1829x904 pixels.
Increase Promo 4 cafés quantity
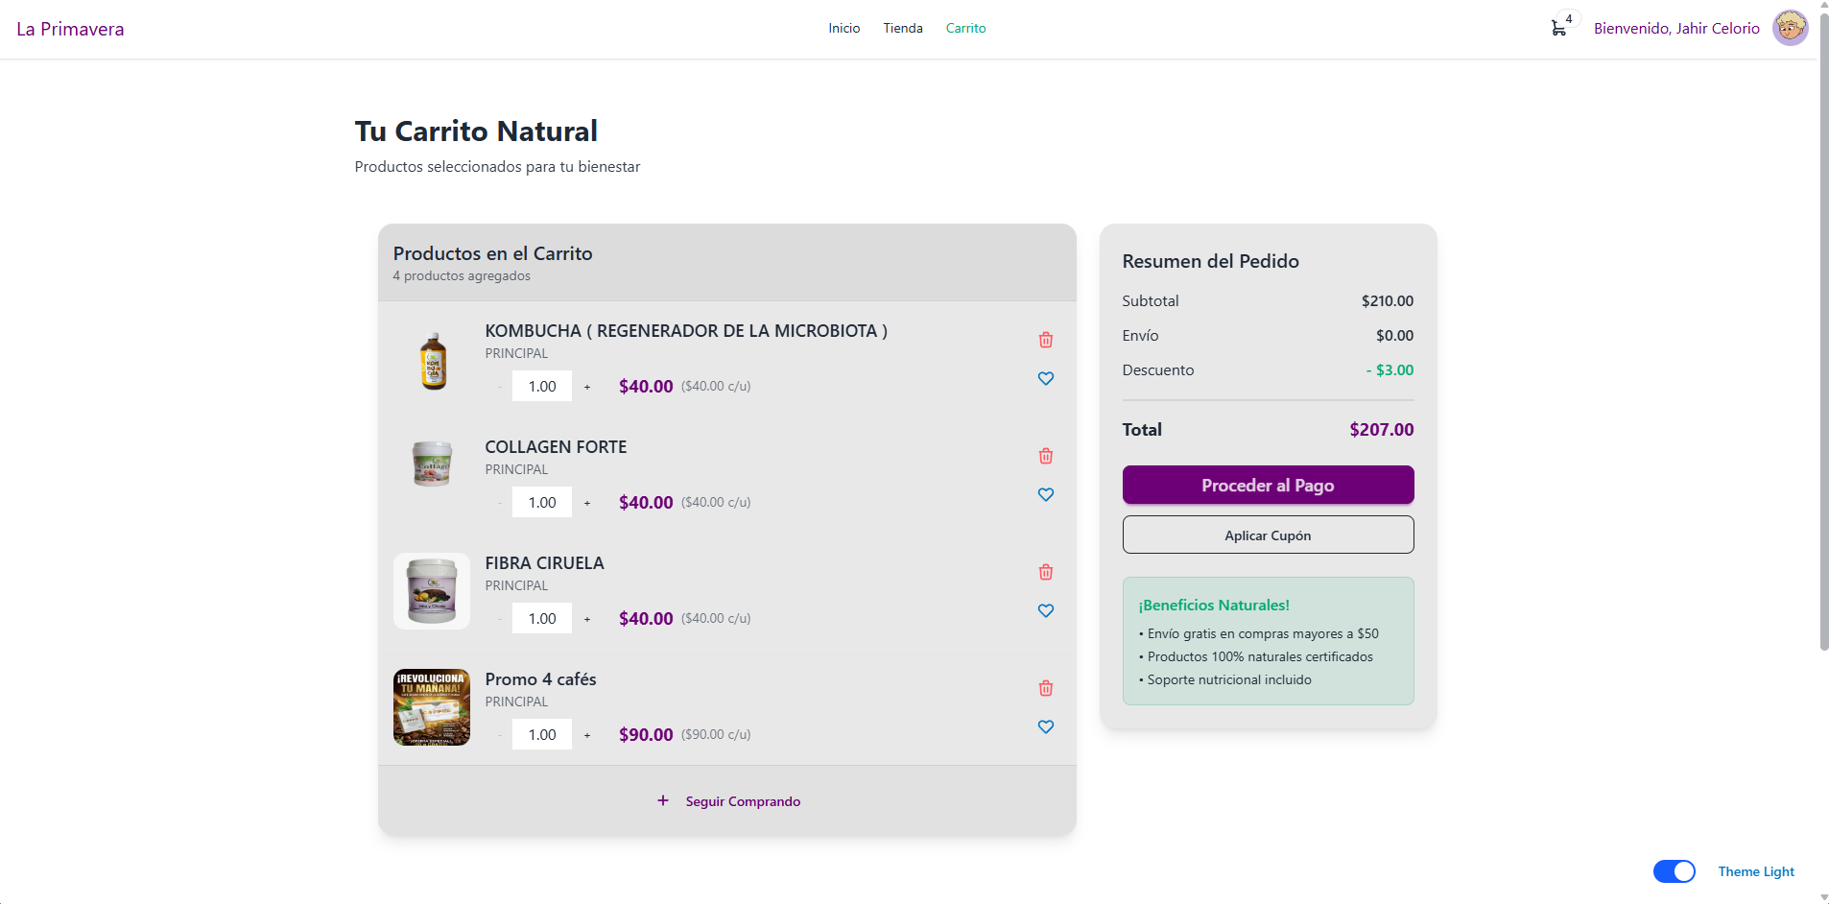coord(587,735)
